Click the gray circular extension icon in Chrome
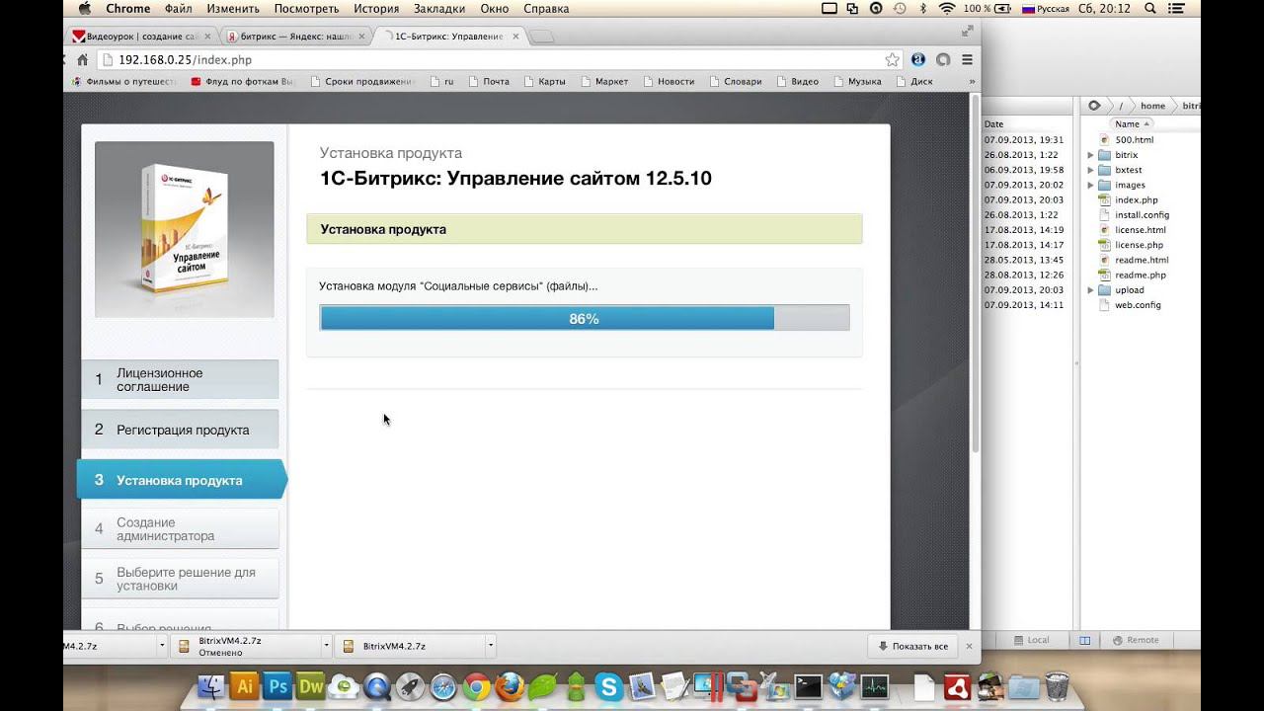 943,60
